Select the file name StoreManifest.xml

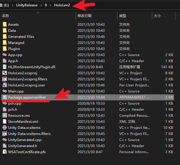click(23, 122)
